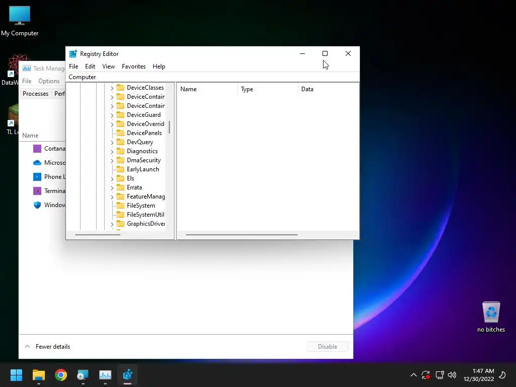Screen dimensions: 516x387
Task: Open the Favorites menu
Action: click(134, 67)
